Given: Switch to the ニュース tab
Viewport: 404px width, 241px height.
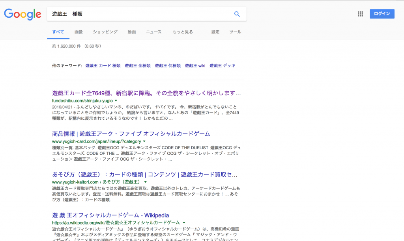Looking at the screenshot, I should pyautogui.click(x=153, y=32).
